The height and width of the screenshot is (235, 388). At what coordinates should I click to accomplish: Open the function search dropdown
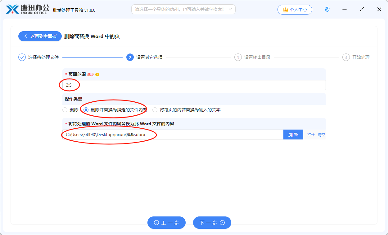click(x=183, y=9)
